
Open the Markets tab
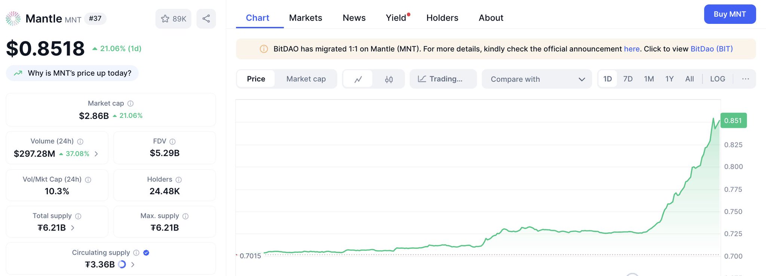pyautogui.click(x=305, y=18)
